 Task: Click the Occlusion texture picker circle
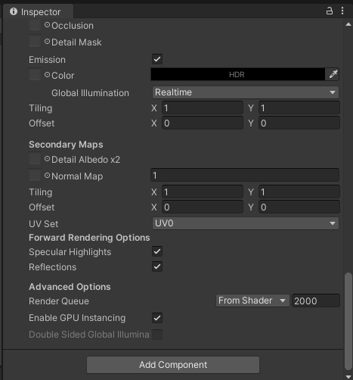(47, 25)
